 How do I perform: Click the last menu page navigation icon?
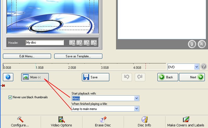[x=94, y=43]
